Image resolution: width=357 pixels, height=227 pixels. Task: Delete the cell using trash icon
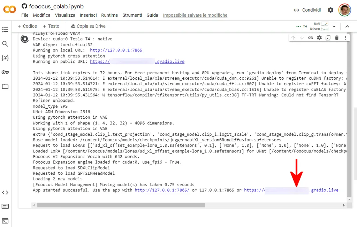click(x=337, y=38)
